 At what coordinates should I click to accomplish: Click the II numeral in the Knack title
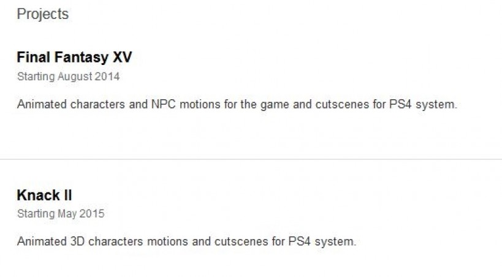(67, 195)
